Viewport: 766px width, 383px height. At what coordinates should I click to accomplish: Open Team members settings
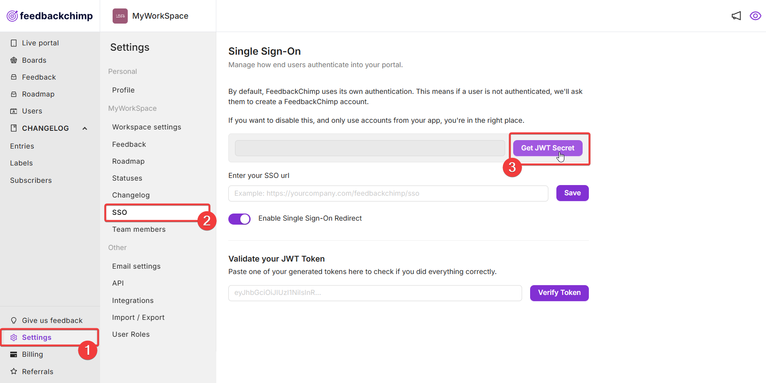point(139,229)
